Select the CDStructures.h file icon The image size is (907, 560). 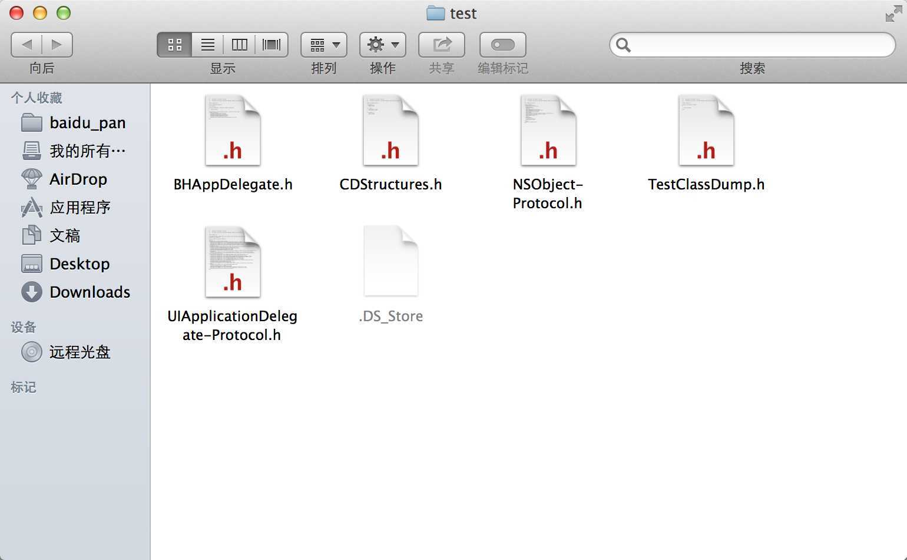(390, 130)
